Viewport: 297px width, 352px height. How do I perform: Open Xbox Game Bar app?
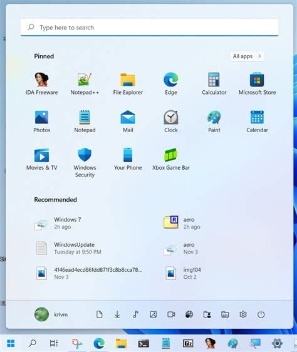click(171, 159)
